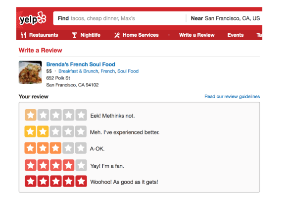The height and width of the screenshot is (198, 287).
Task: Click first star in the five-star Woohoo row
Action: coord(31,181)
